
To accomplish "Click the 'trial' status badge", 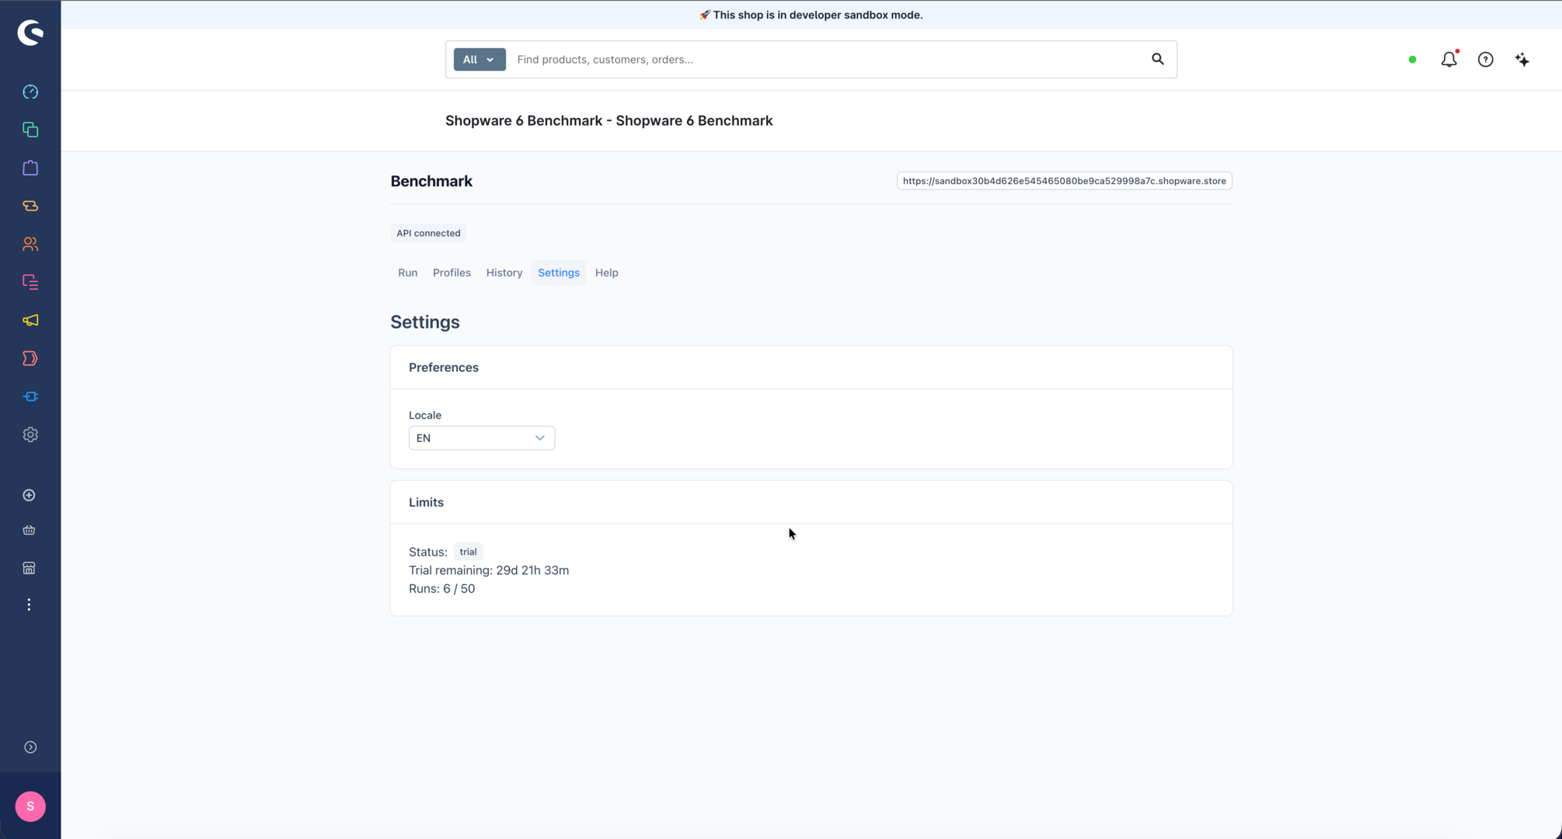I will 468,552.
